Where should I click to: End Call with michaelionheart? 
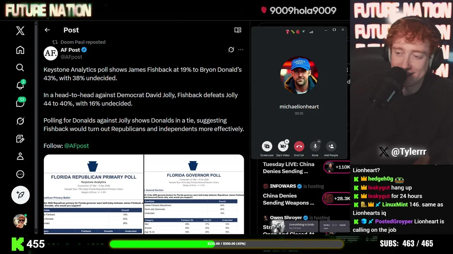[x=299, y=146]
